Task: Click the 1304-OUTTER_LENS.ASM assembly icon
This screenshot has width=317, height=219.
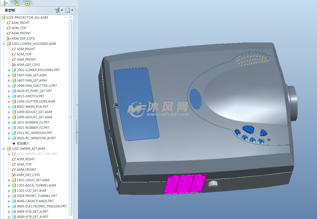Action: click(14, 101)
